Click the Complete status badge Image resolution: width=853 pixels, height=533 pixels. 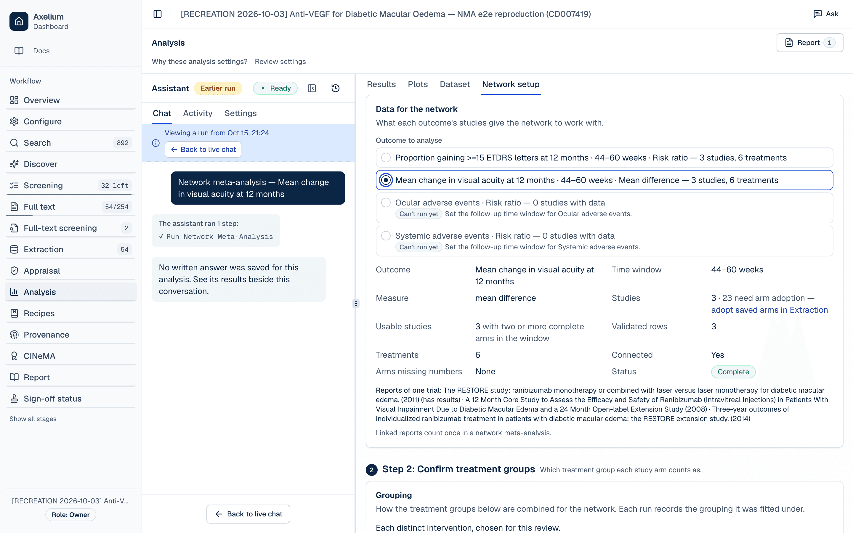coord(733,372)
